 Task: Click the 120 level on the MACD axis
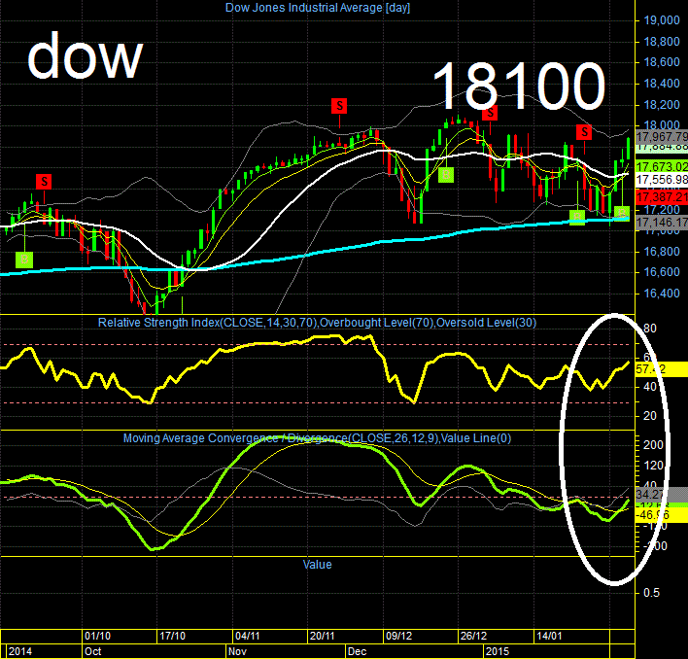(x=653, y=465)
